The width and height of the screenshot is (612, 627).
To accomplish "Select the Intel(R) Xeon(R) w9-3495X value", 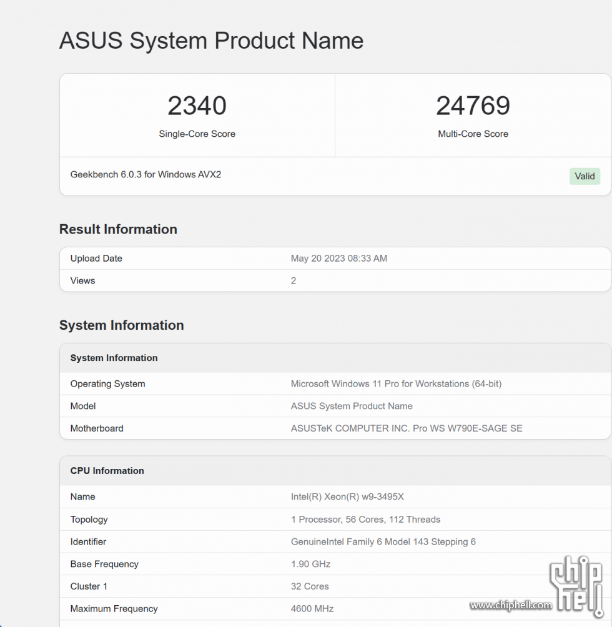I will tap(347, 496).
